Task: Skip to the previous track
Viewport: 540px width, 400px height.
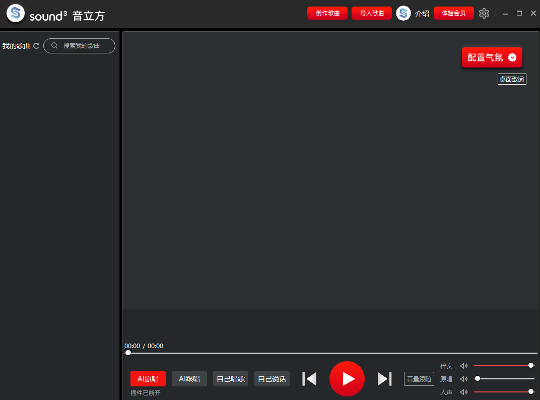Action: 309,379
